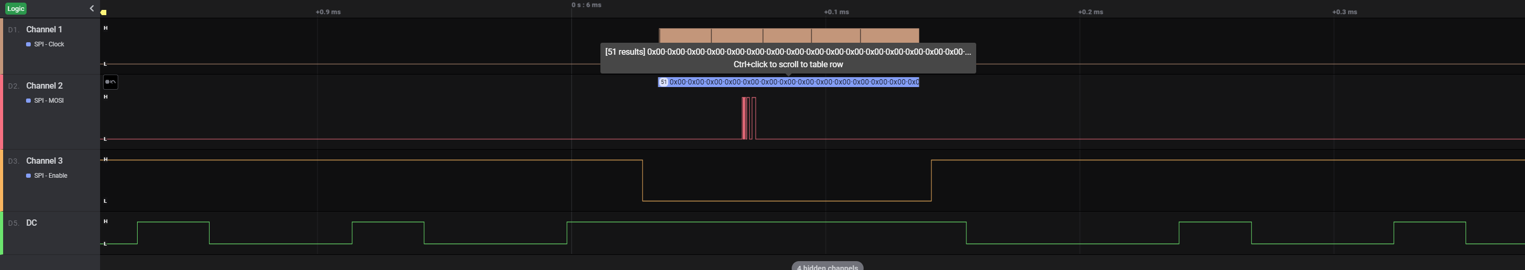Select the Channel 2 label
Viewport: 1525px width, 270px height.
[x=44, y=86]
